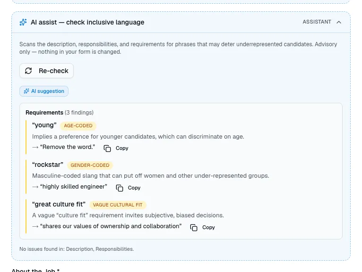Viewport: 362px width, 272px height.
Task: Click the suggestion text "Remove the word."
Action: pos(68,147)
